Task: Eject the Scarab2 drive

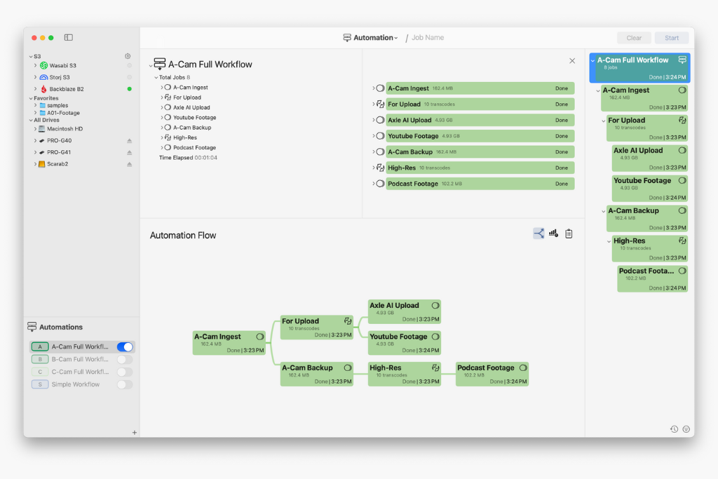Action: click(x=130, y=164)
